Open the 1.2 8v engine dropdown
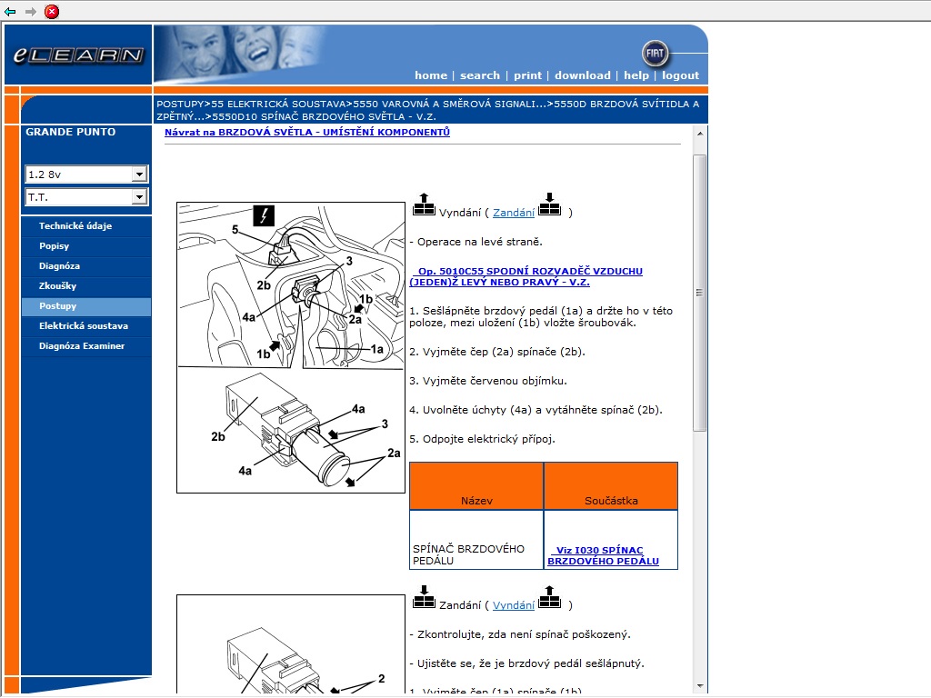 coord(139,174)
